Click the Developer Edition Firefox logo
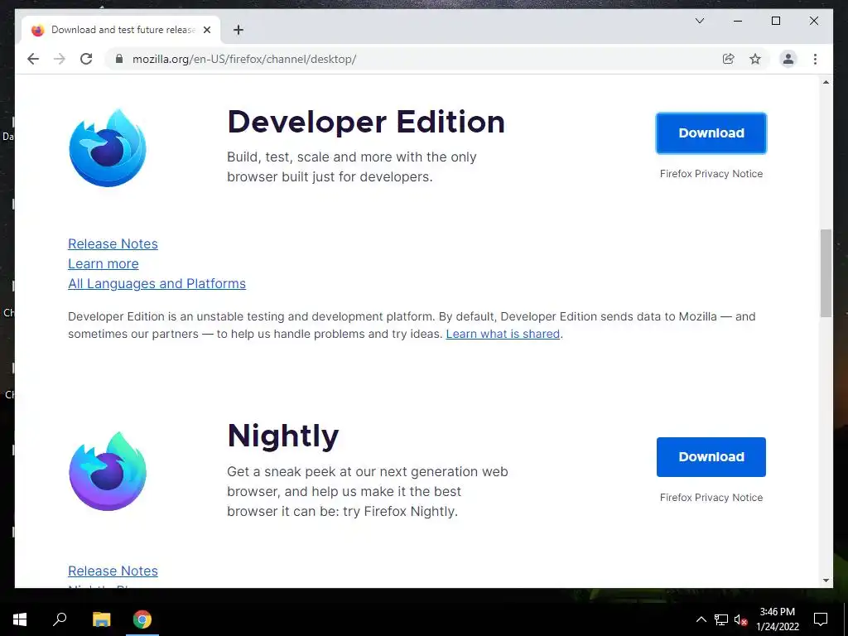 pos(108,147)
